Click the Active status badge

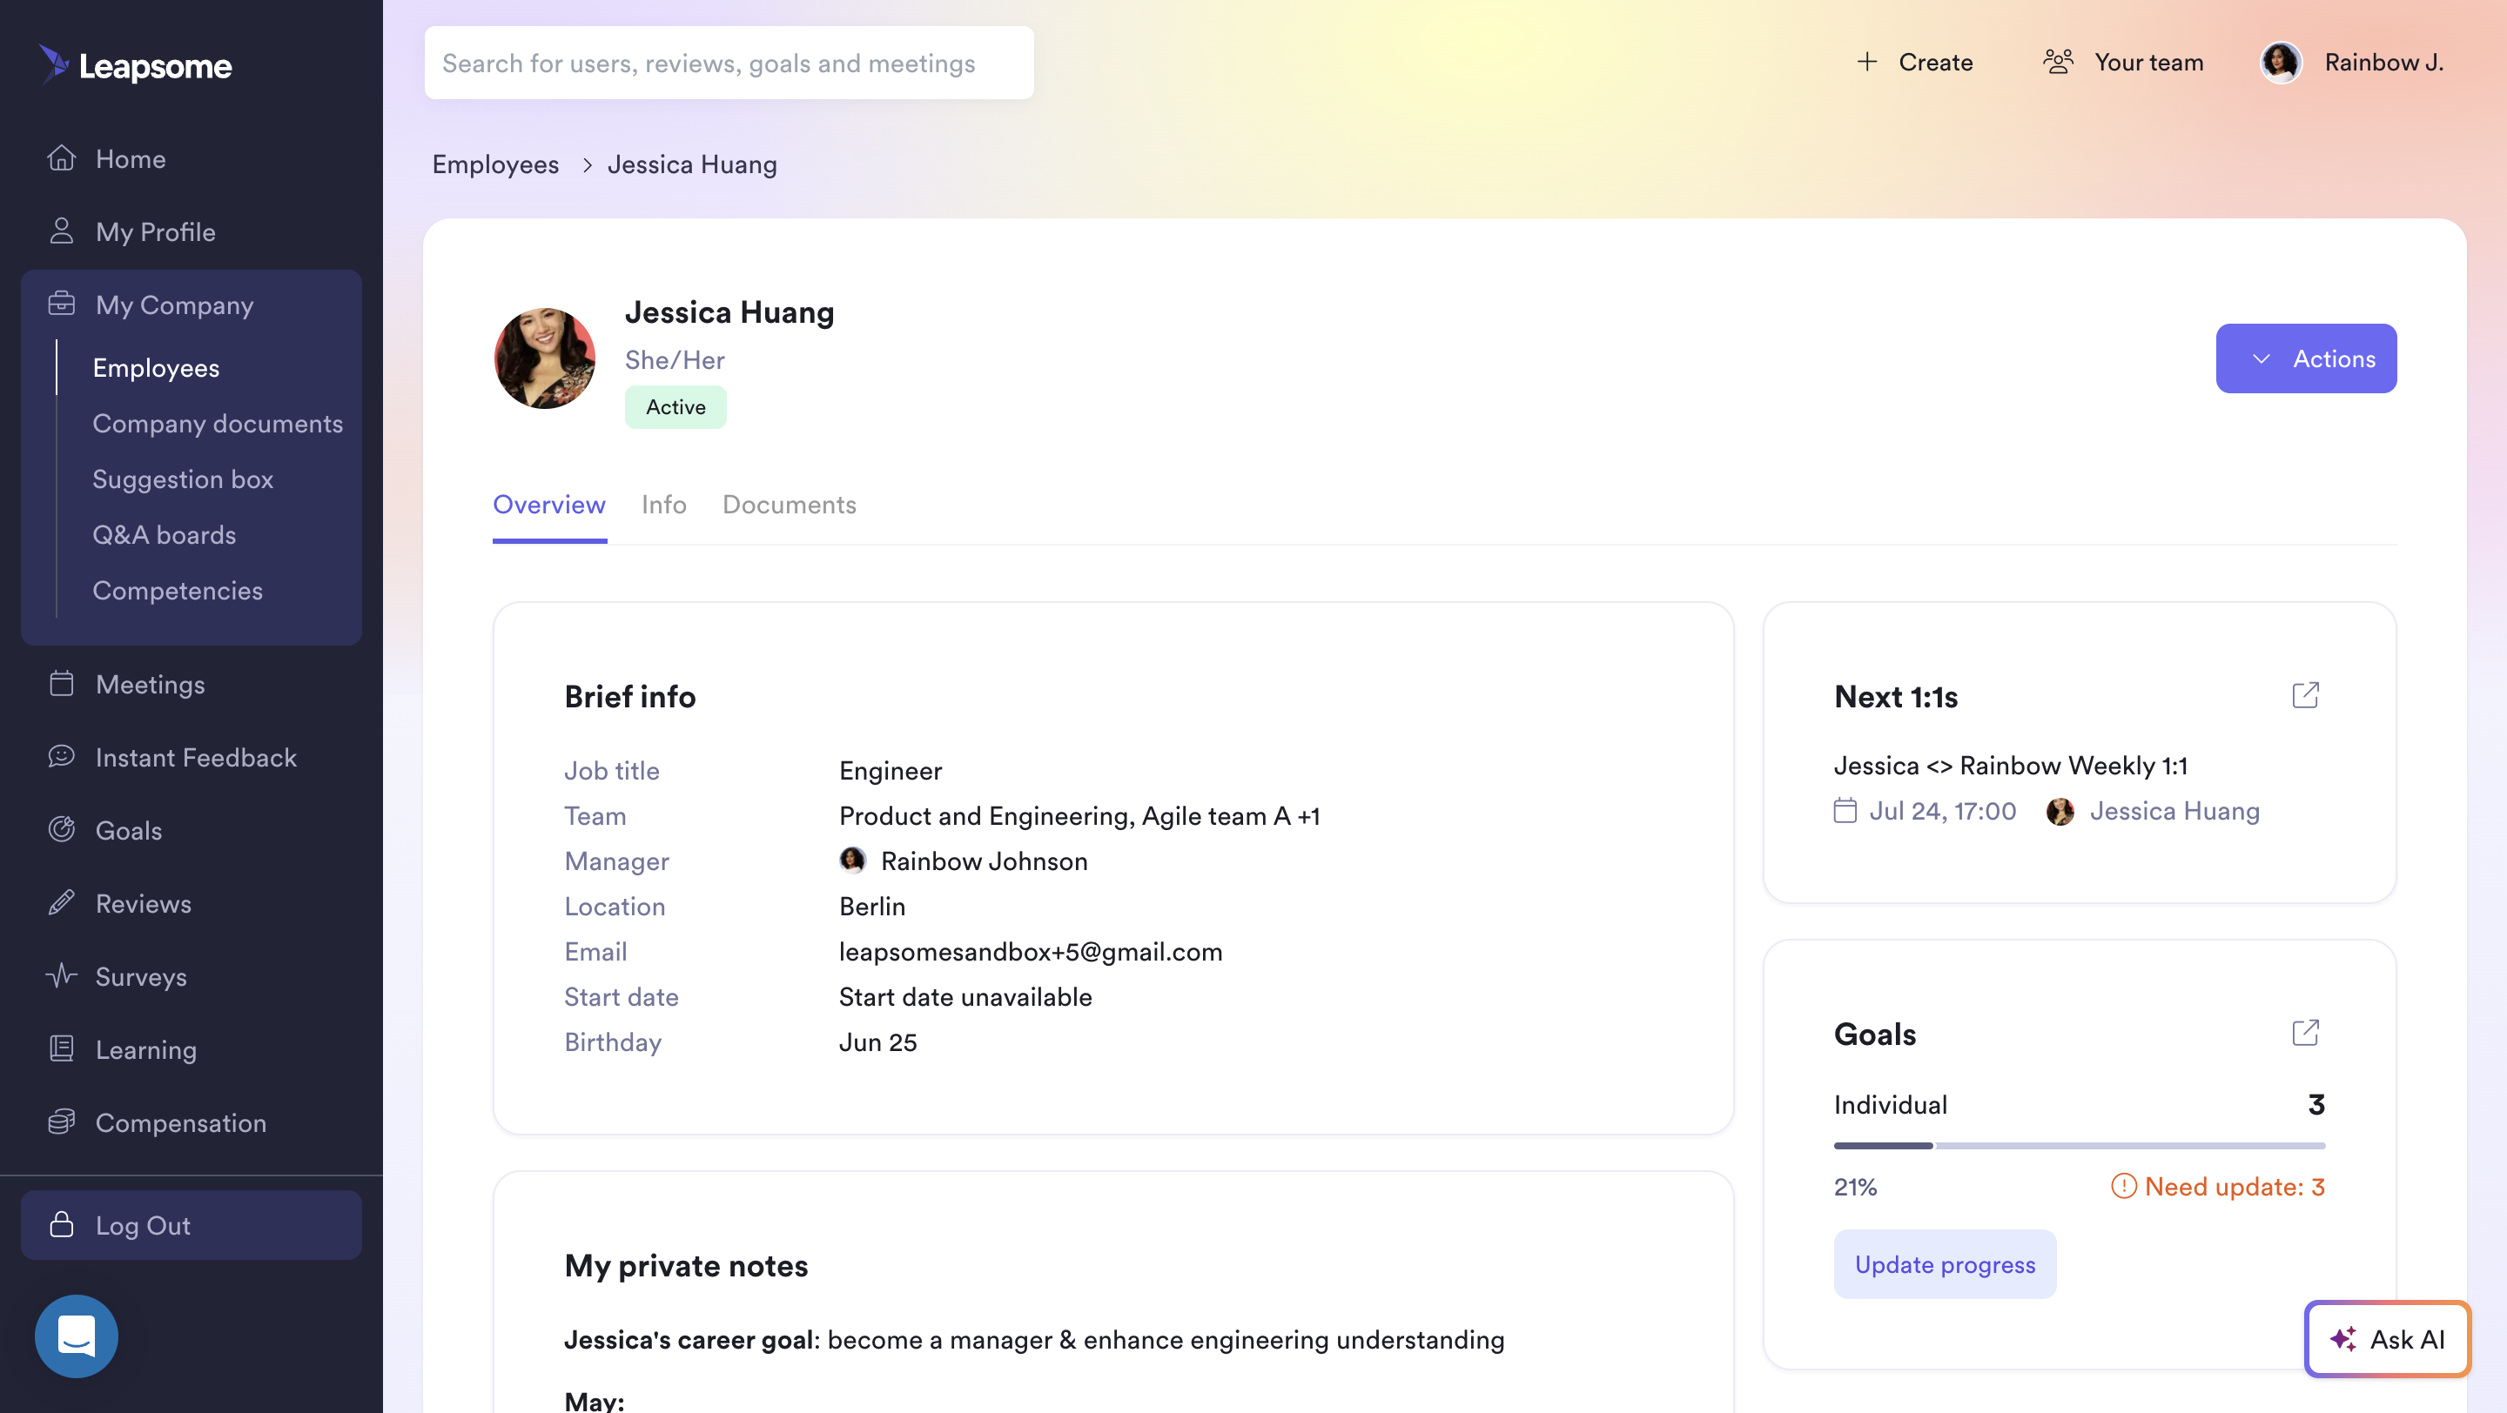point(675,406)
